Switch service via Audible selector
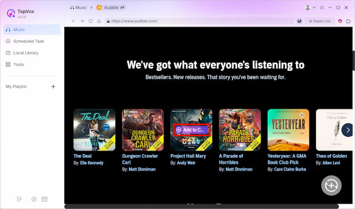 [x=111, y=8]
